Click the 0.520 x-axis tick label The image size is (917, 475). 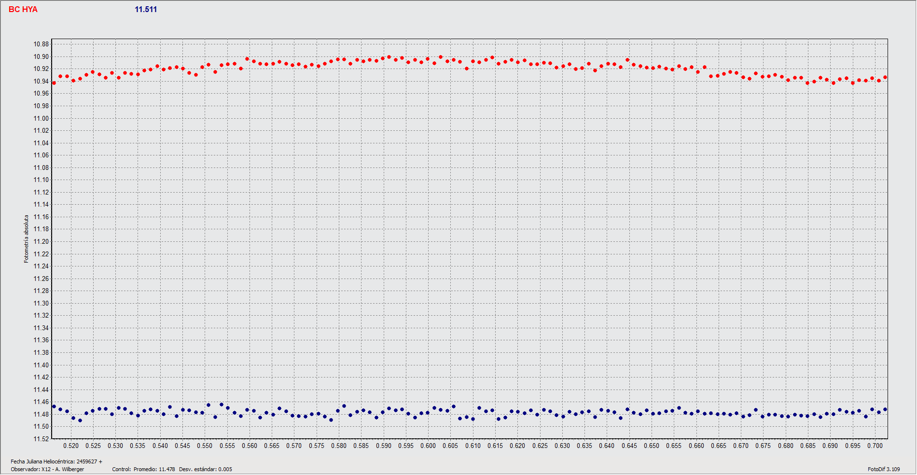point(71,446)
